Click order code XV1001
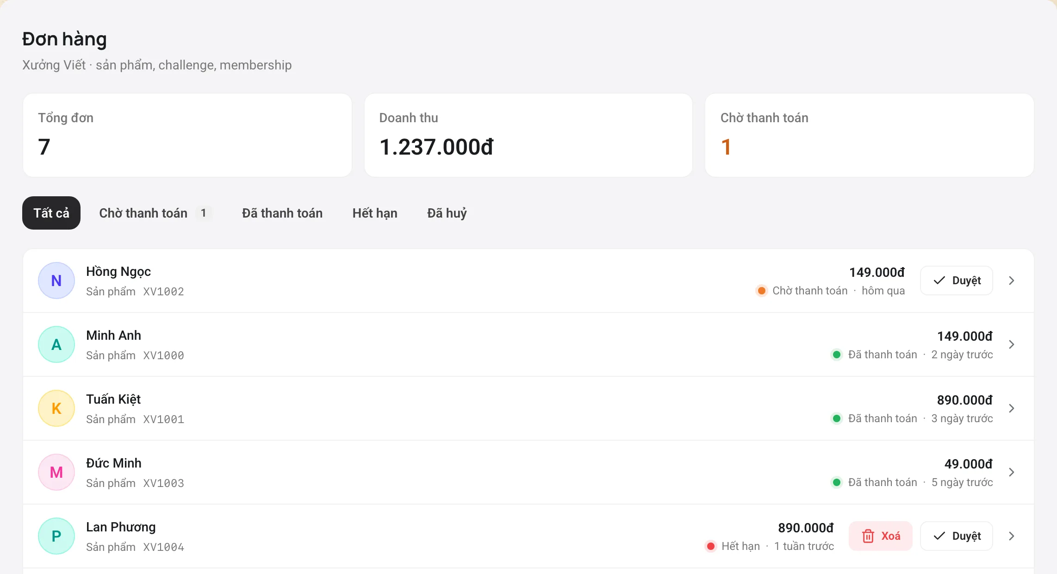 164,419
